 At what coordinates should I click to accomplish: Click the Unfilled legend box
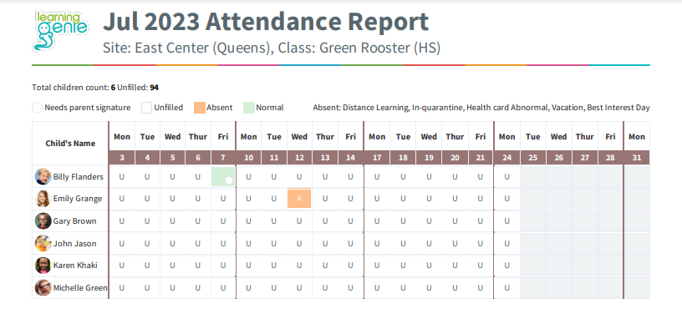pos(146,108)
